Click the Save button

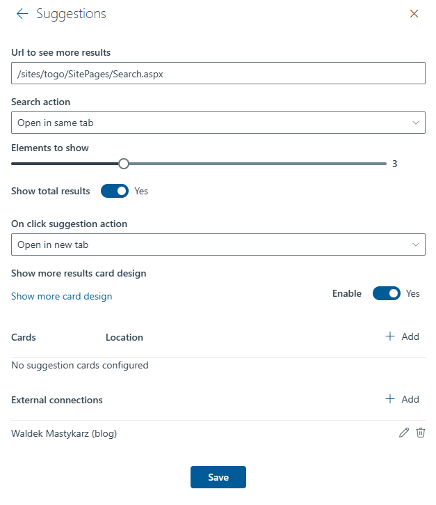(218, 477)
